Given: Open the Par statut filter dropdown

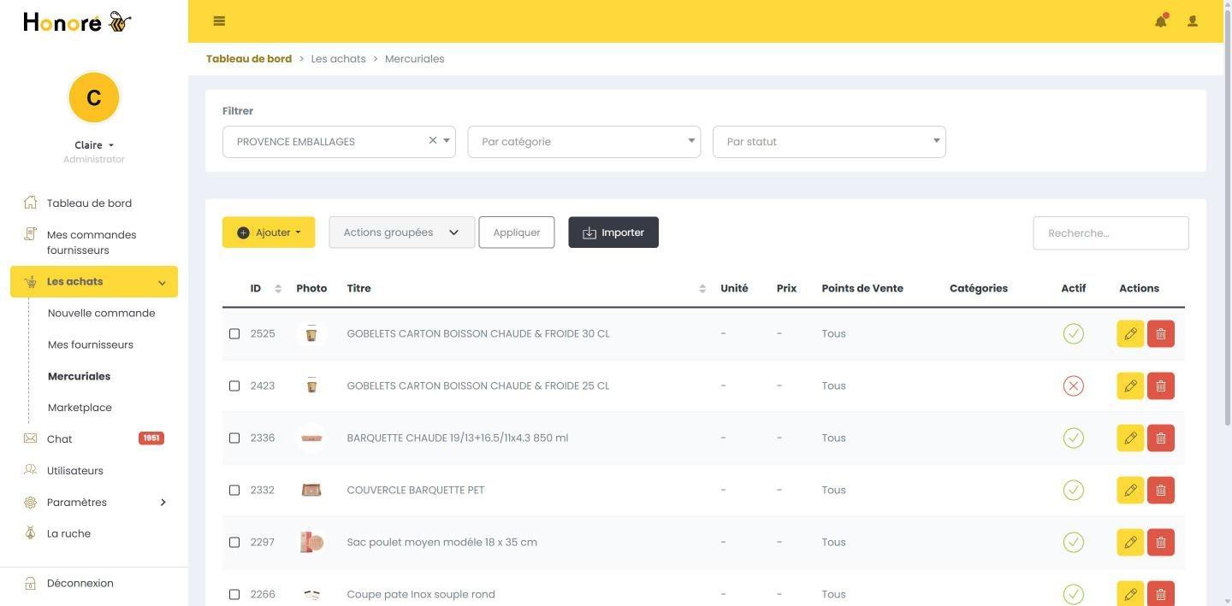Looking at the screenshot, I should click(829, 142).
